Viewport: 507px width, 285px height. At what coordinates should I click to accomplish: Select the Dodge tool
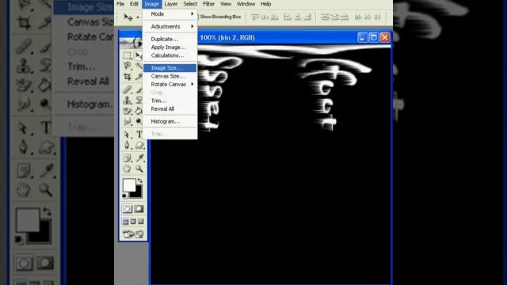point(139,121)
